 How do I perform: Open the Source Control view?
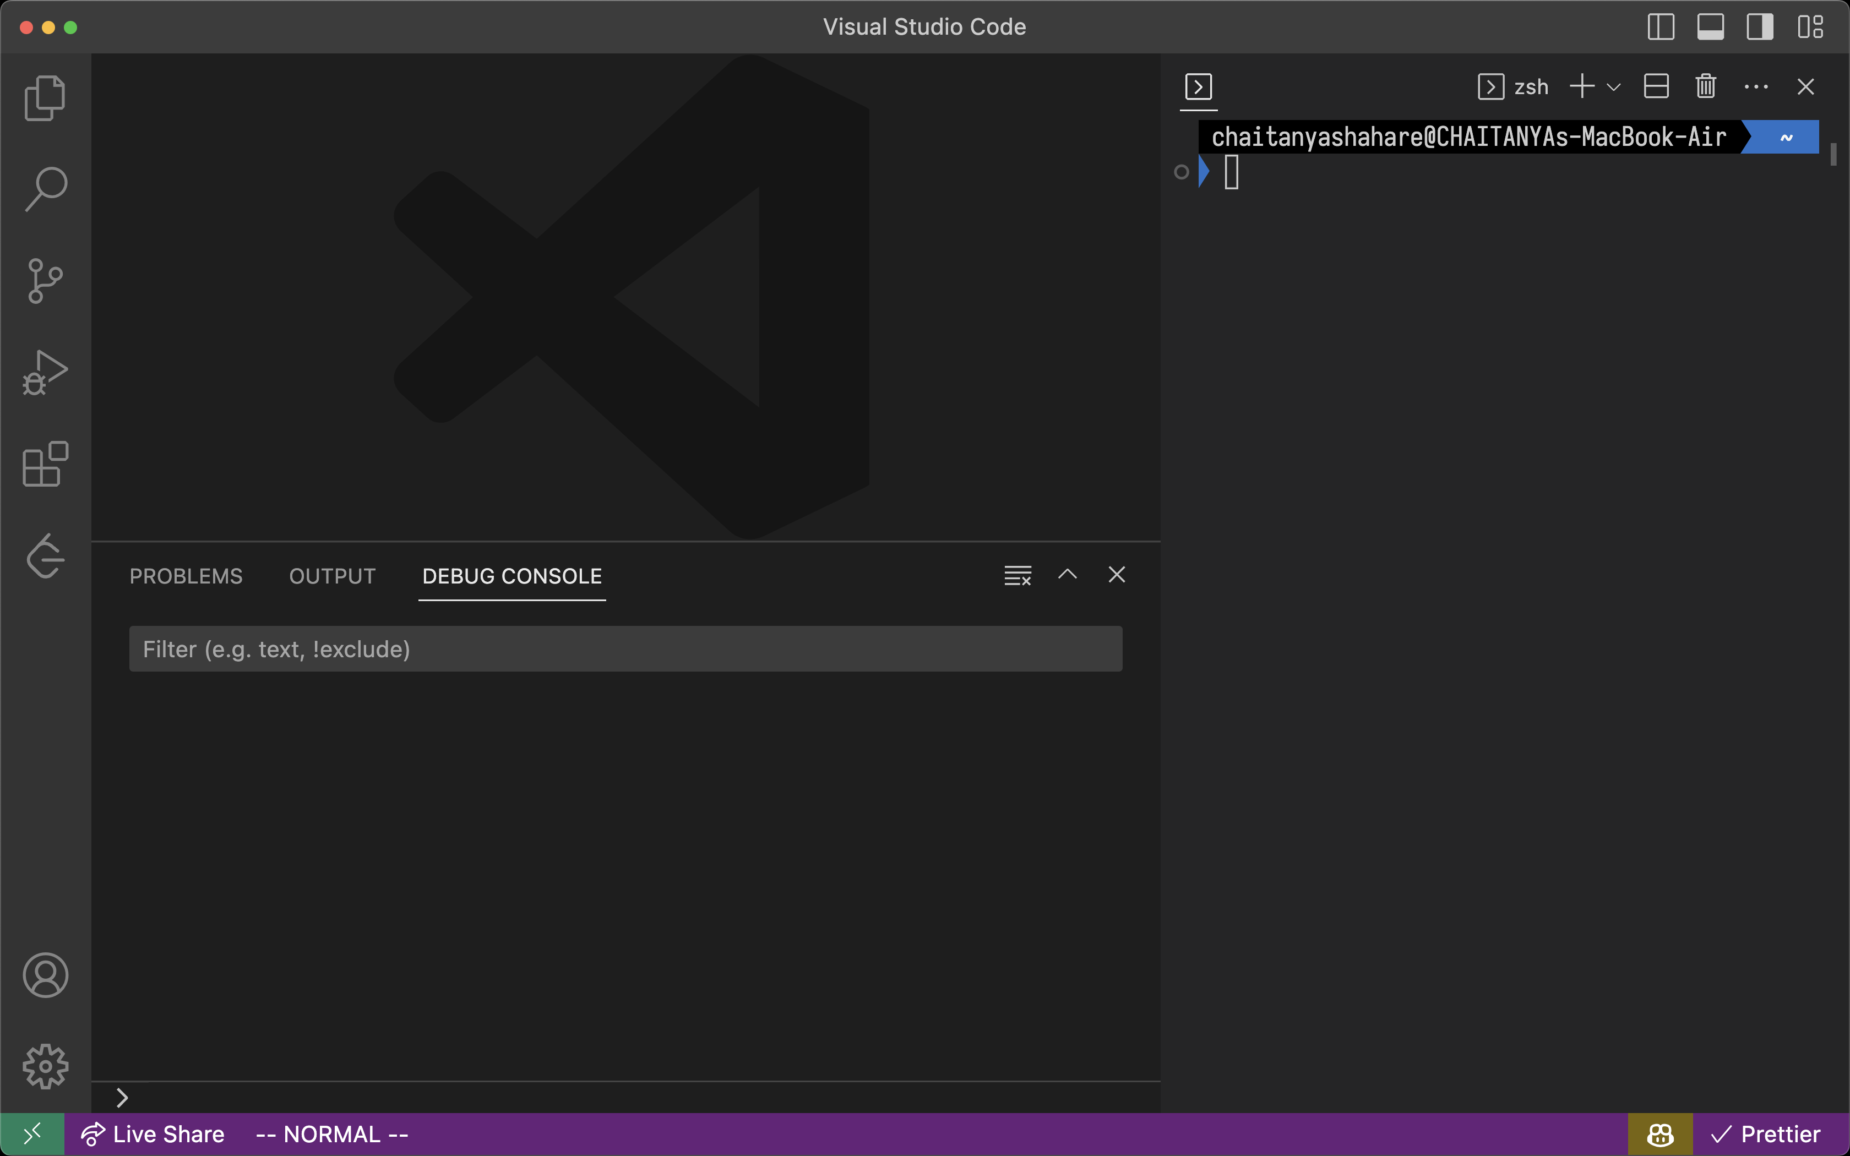coord(45,281)
